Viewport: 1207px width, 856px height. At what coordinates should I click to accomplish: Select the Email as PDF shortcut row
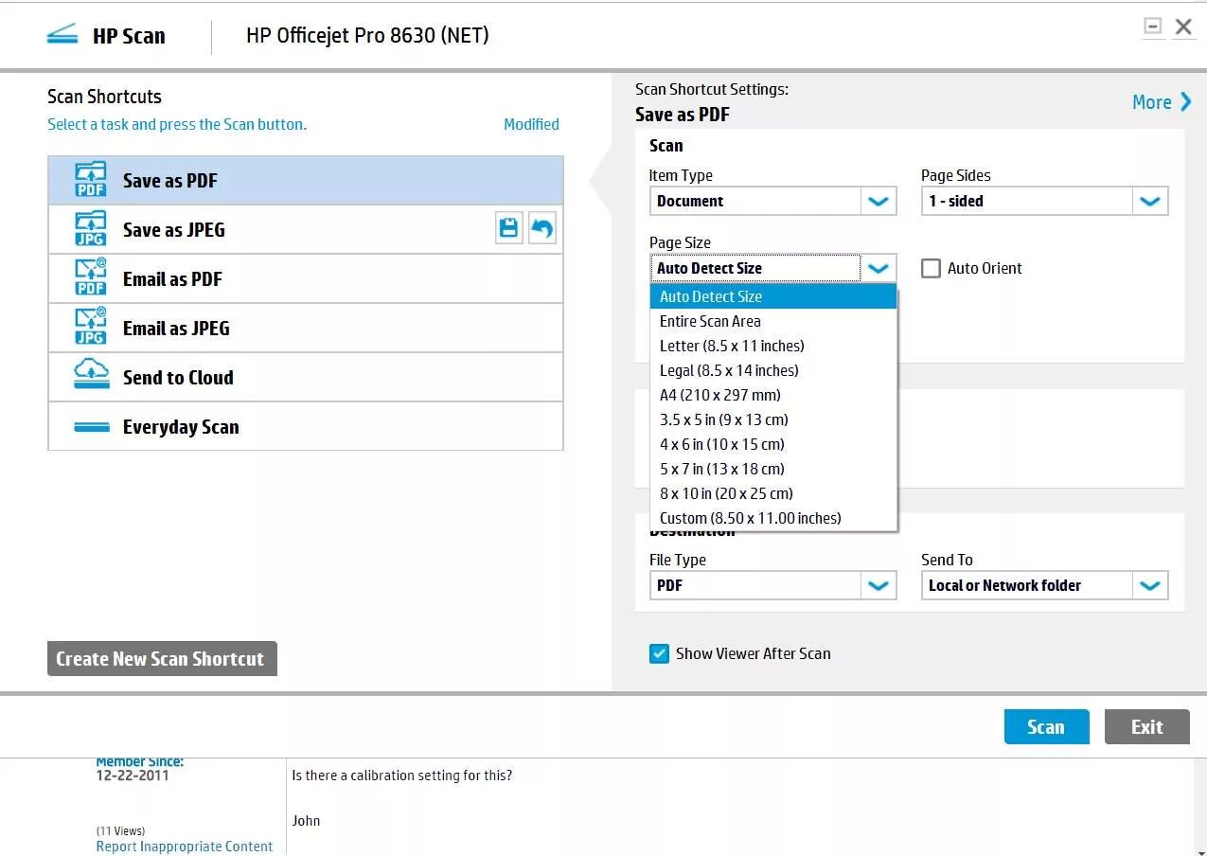pyautogui.click(x=306, y=278)
